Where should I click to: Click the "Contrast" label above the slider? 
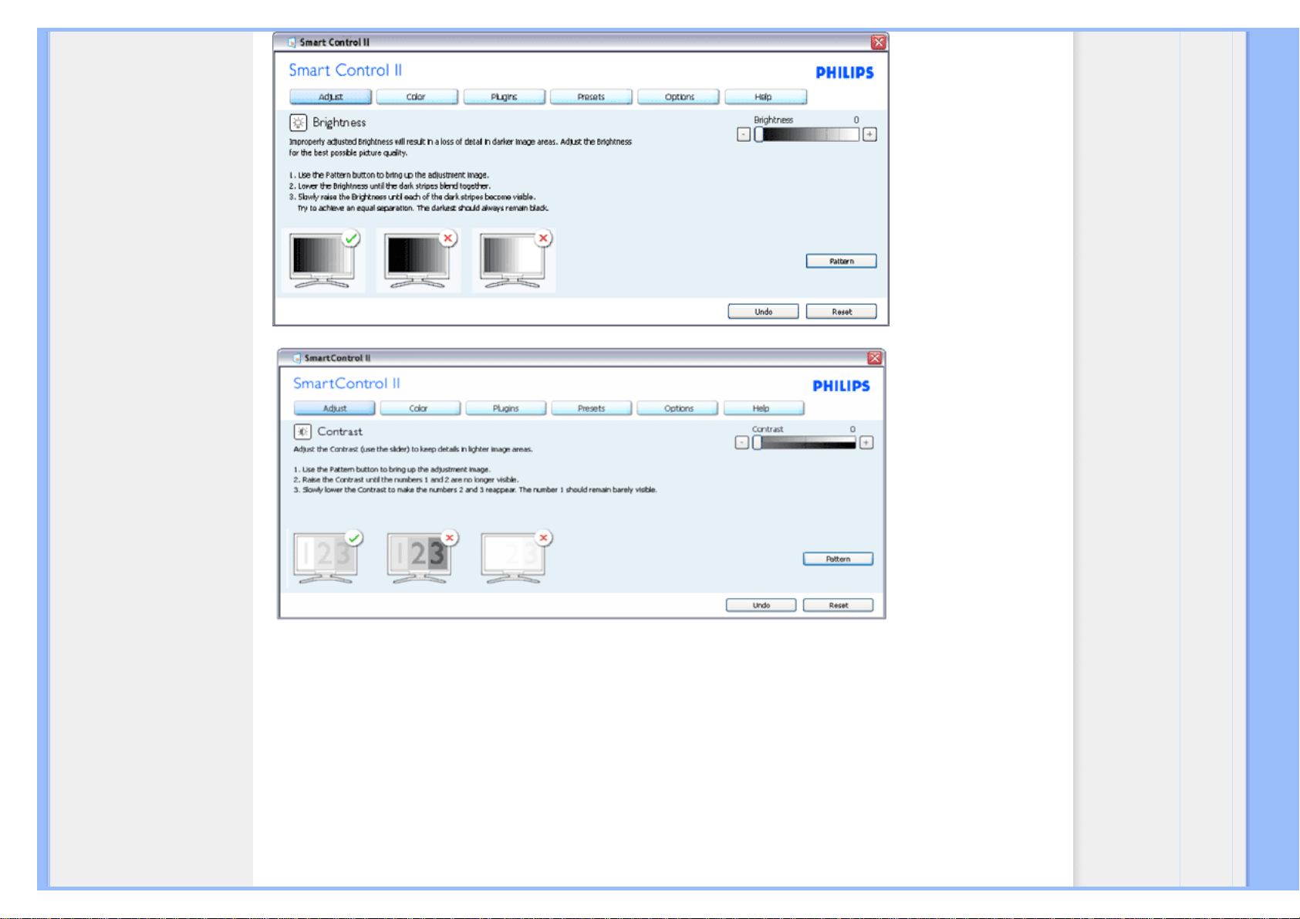[x=768, y=429]
